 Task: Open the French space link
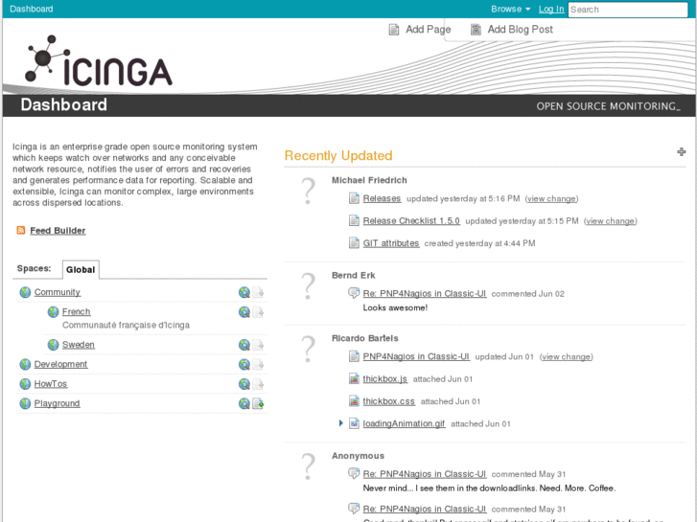coord(76,312)
